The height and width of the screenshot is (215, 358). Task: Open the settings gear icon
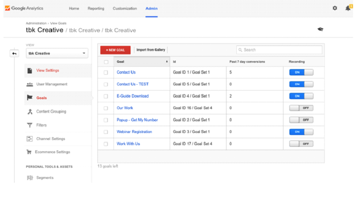click(x=335, y=8)
